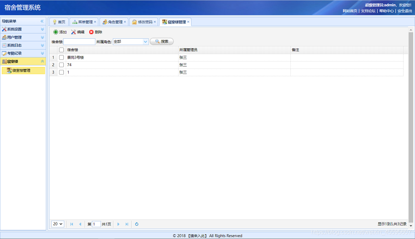
Task: Click the 考勤记录 record icon in sidebar
Action: [4, 53]
